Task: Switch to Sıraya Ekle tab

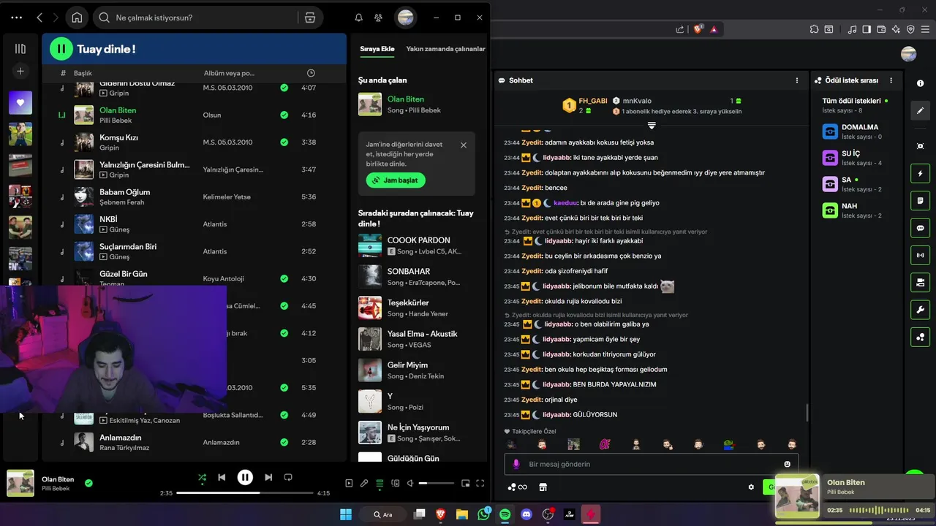Action: click(377, 49)
